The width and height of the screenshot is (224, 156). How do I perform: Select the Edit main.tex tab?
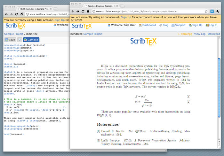pyautogui.click(x=34, y=9)
